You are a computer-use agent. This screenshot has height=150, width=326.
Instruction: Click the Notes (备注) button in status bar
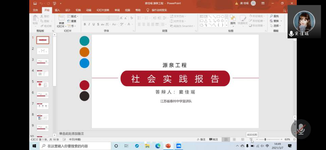[x=201, y=140]
